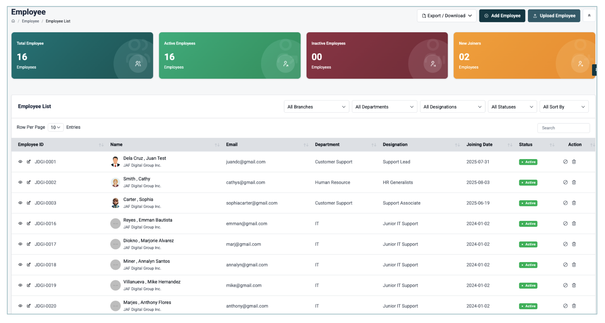605x323 pixels.
Task: Open the Export / Download menu
Action: (x=447, y=16)
